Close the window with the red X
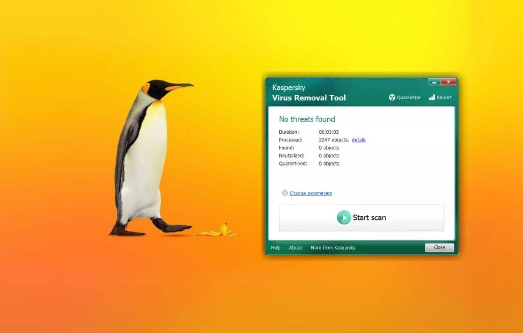The image size is (523, 333). tap(448, 82)
